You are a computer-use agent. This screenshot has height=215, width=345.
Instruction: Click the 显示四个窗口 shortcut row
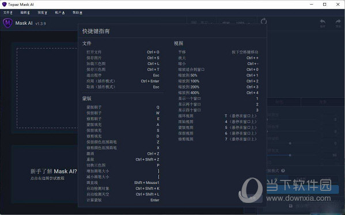(x=218, y=110)
